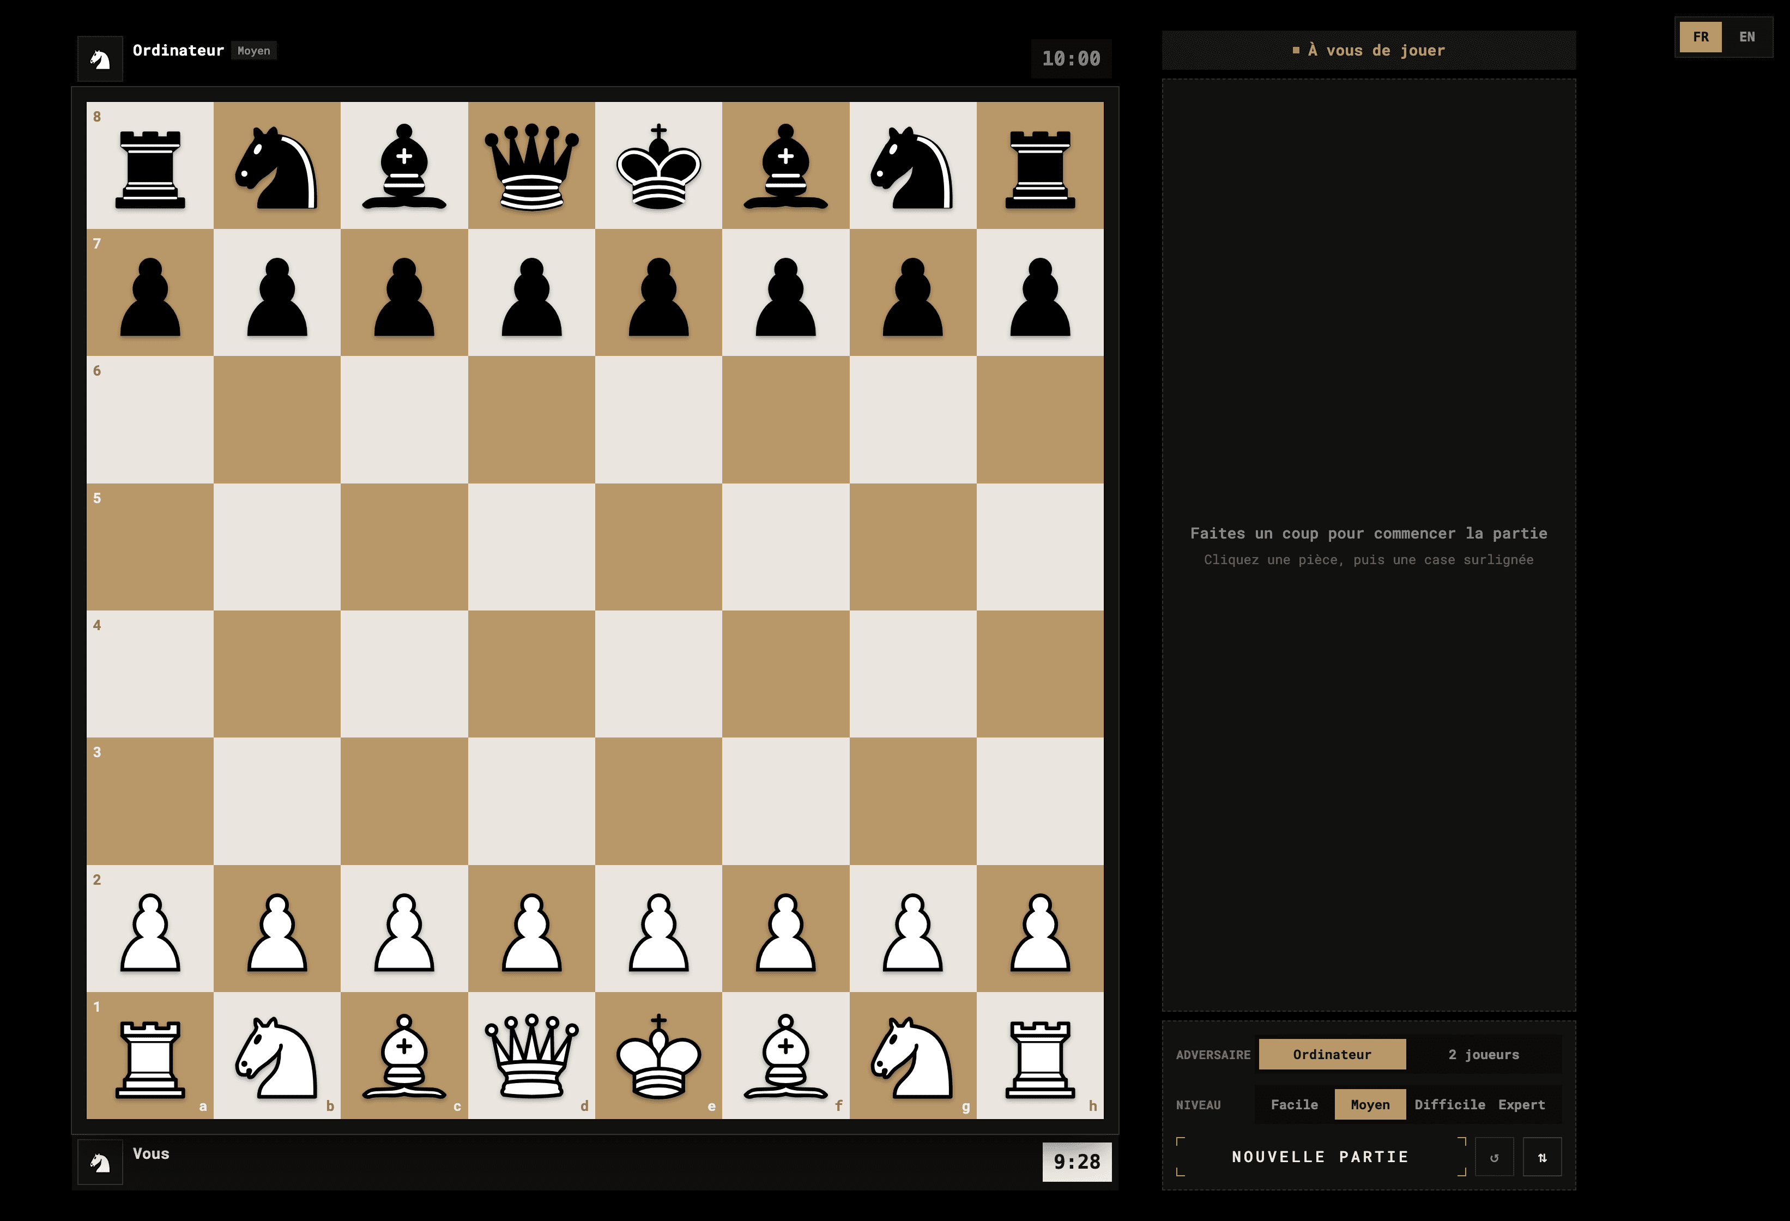Set level to Expert
1790x1221 pixels.
point(1521,1105)
